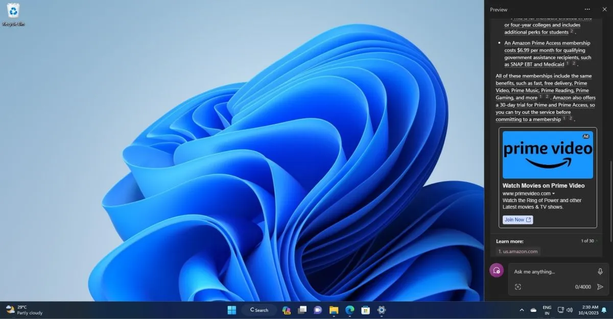Click the Join Now button in the ad
Screen dimensions: 613x319
pos(517,219)
